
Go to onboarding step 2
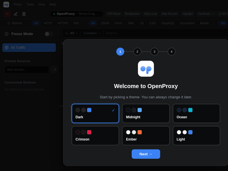tap(137, 52)
